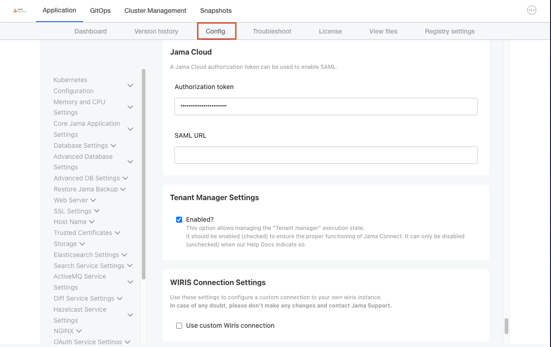Expand Web Server chevron

pos(93,200)
